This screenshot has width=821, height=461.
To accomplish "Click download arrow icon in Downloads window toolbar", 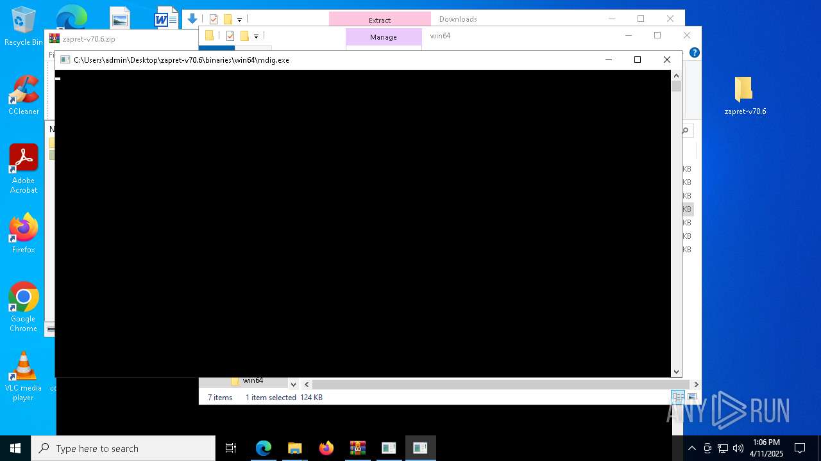I will (192, 19).
